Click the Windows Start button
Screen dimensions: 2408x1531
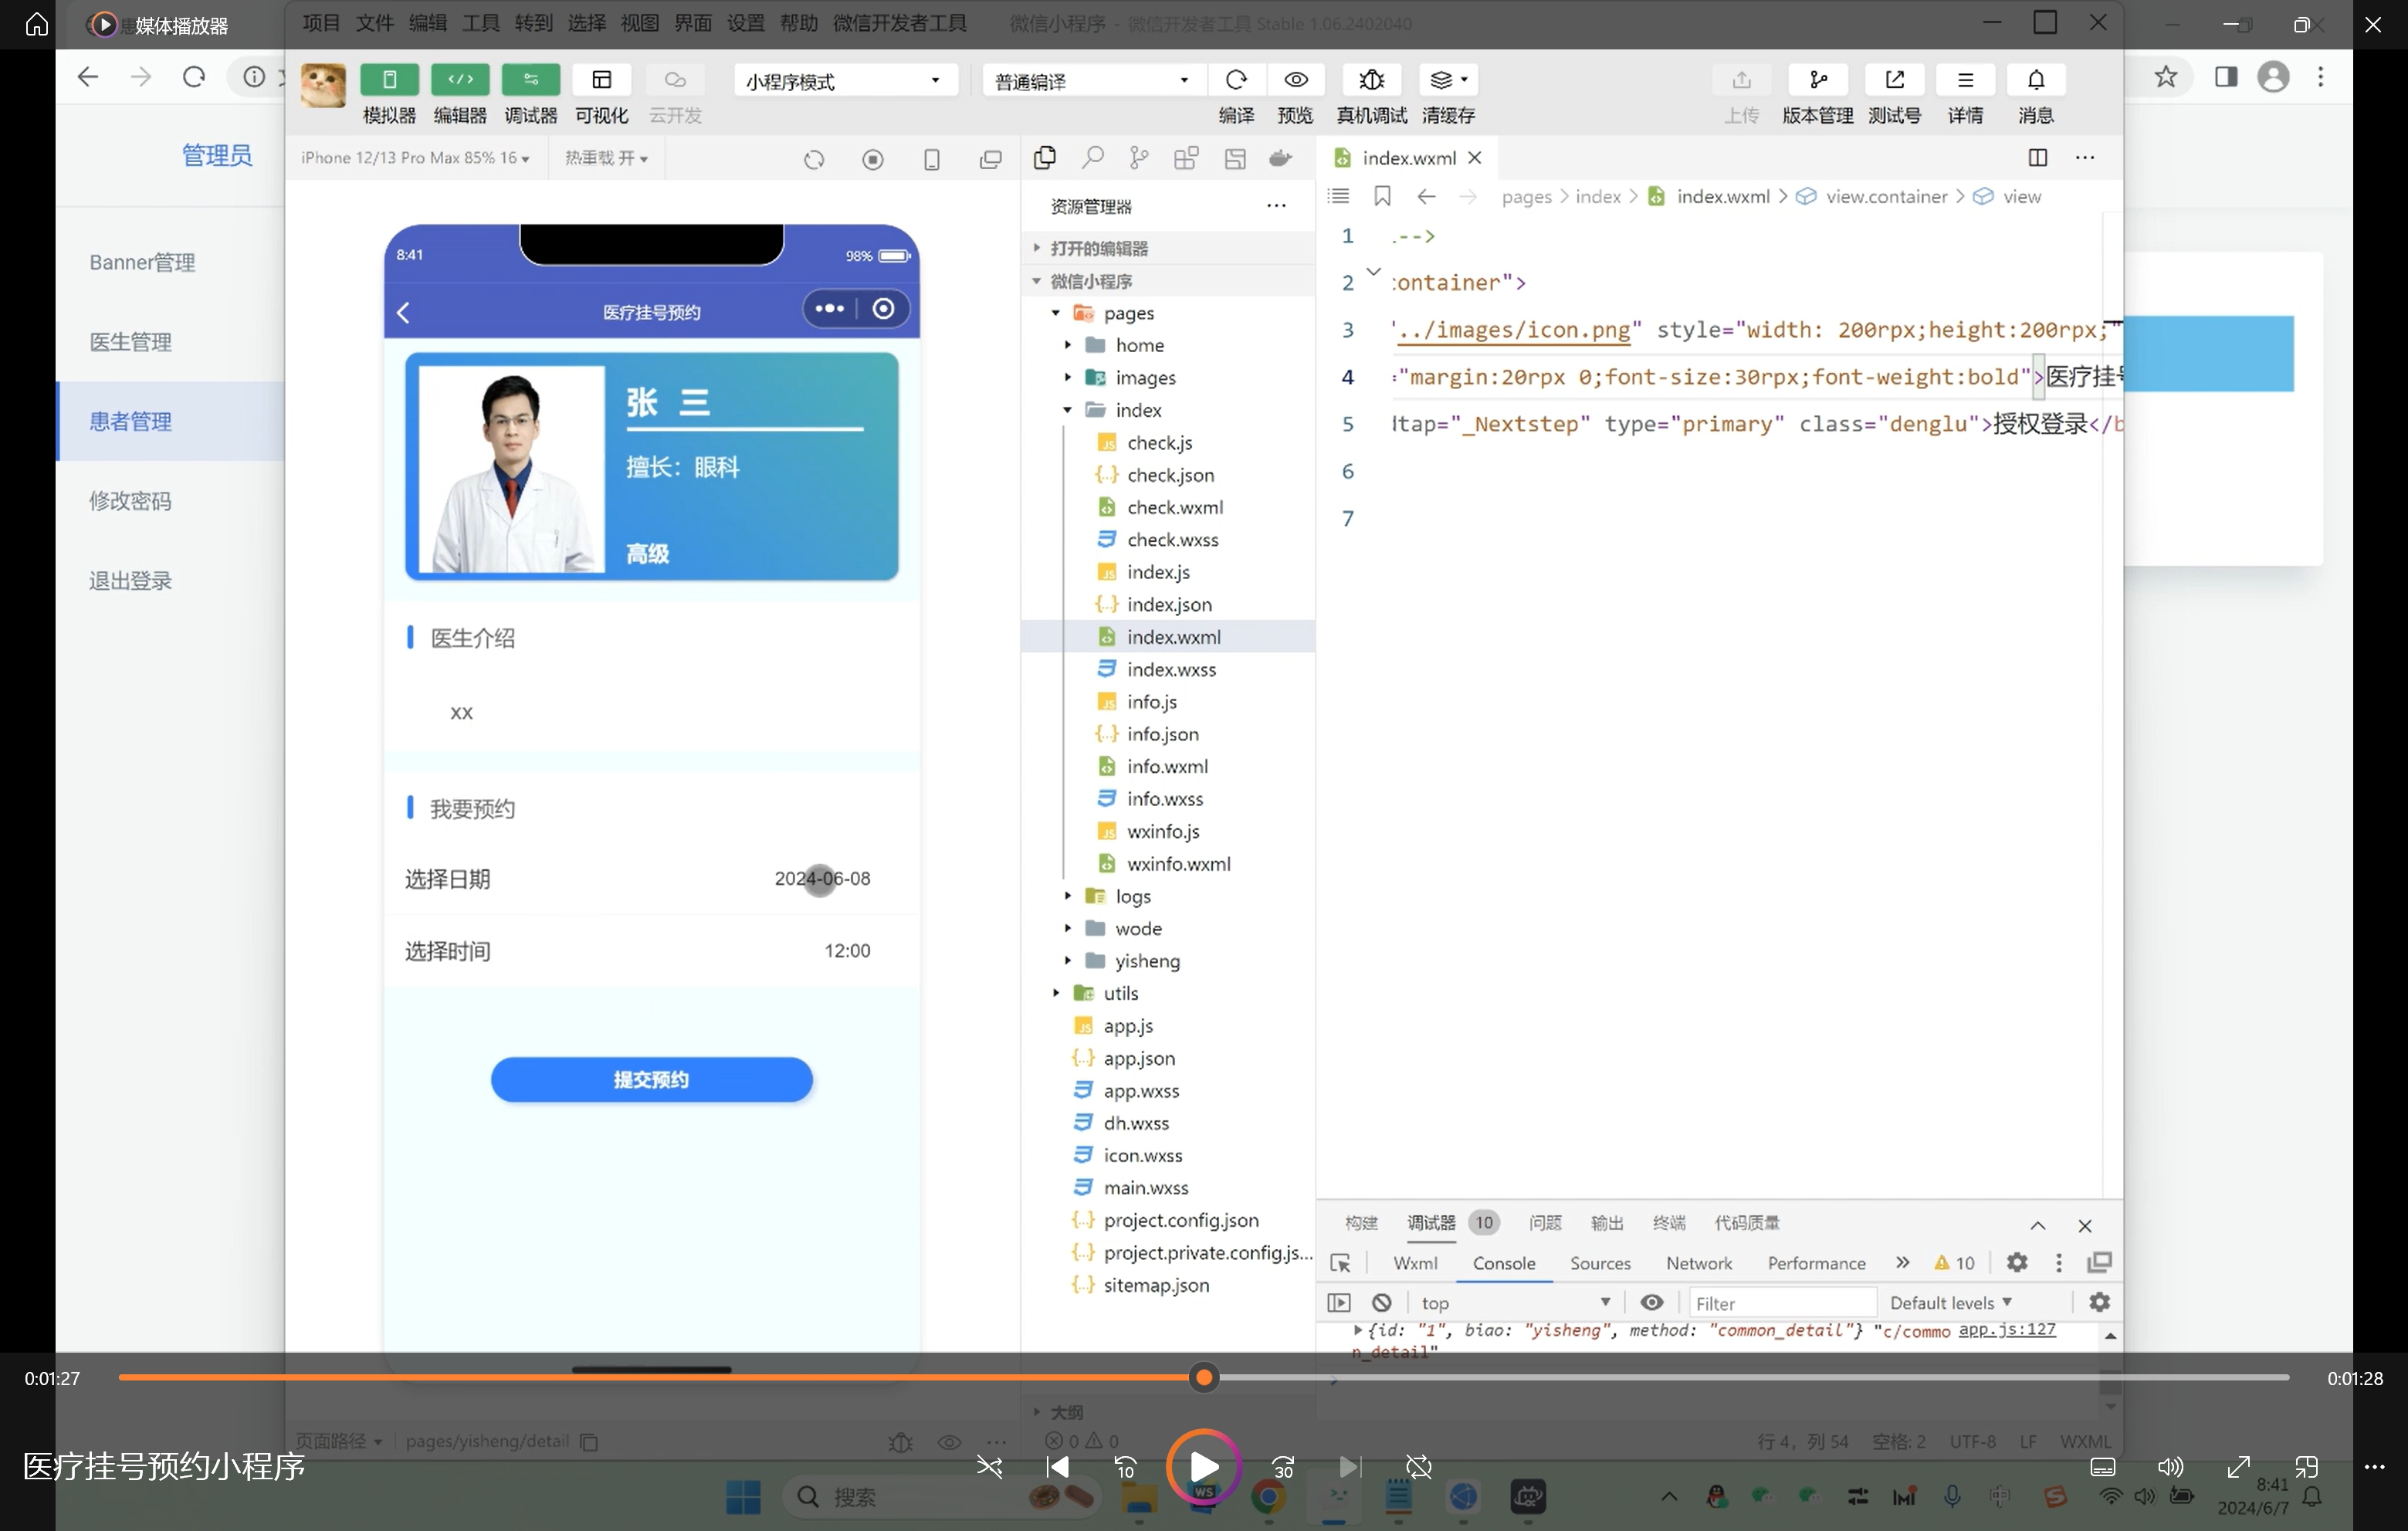743,1497
